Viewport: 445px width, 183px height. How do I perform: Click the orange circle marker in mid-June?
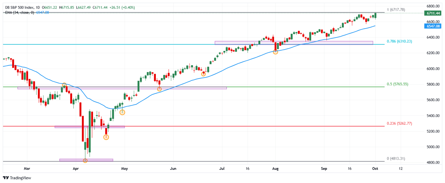203,74
